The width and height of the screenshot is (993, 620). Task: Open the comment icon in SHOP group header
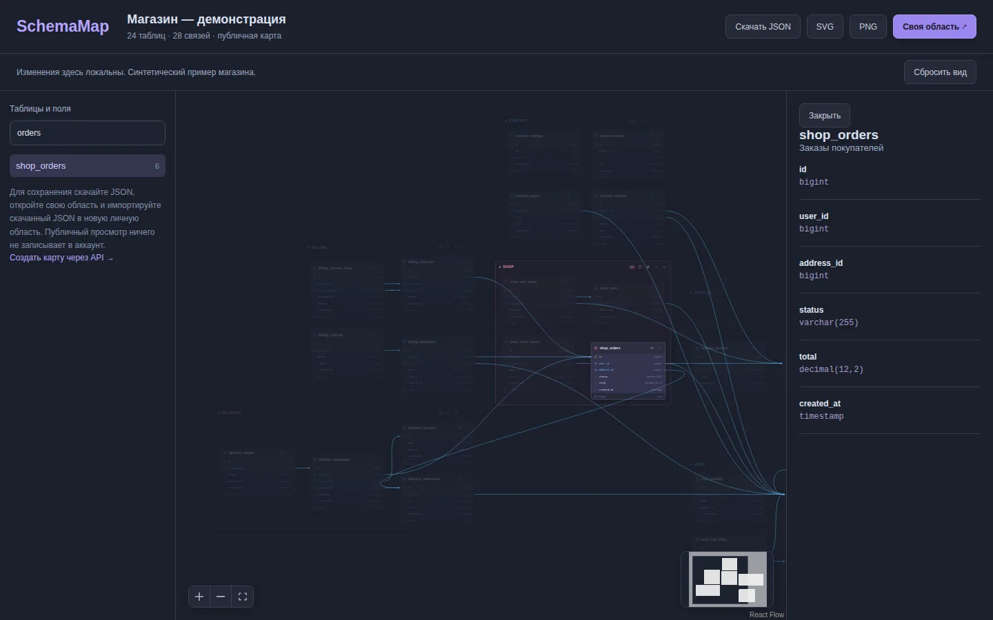[640, 267]
